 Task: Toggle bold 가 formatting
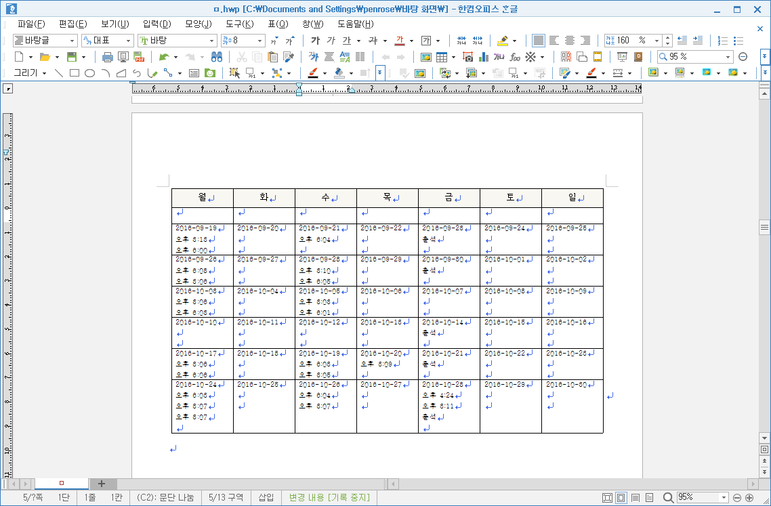click(x=315, y=41)
